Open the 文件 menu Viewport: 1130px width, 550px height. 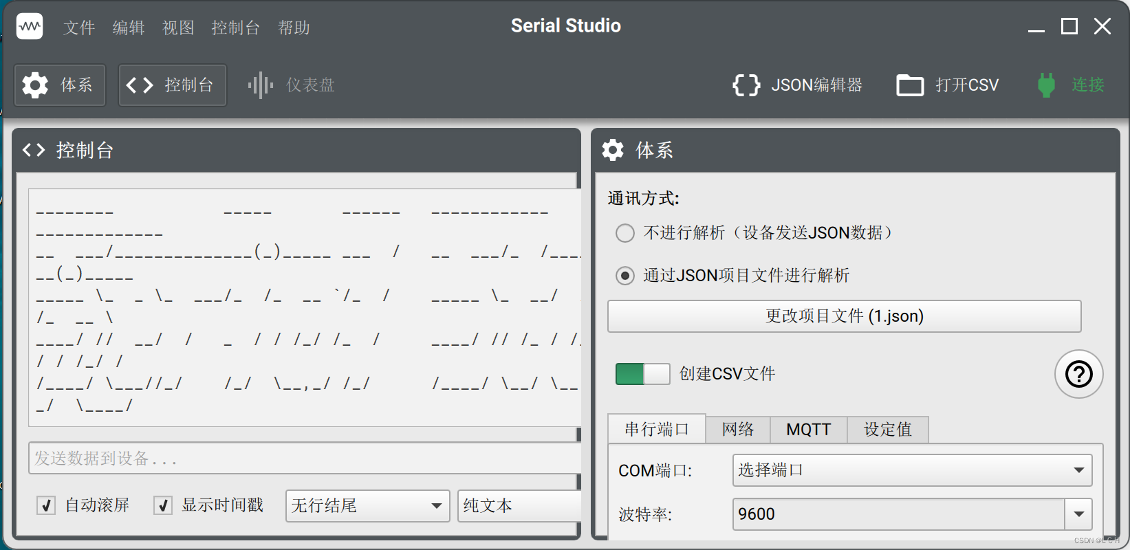click(x=79, y=27)
